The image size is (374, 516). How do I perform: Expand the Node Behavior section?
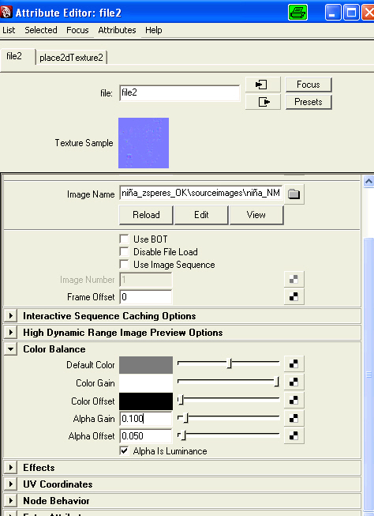pyautogui.click(x=11, y=501)
